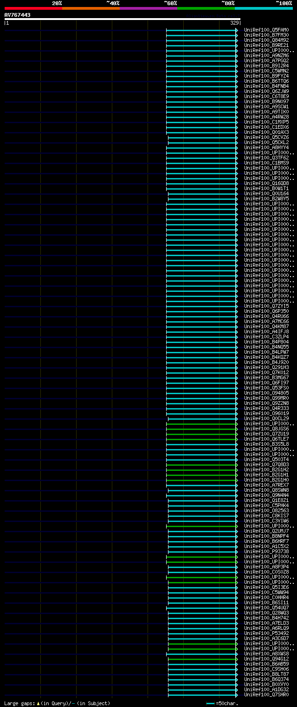The height and width of the screenshot is (707, 297).
Task: Select the UniRef100_Q0CL29 label
Action: [266, 419]
